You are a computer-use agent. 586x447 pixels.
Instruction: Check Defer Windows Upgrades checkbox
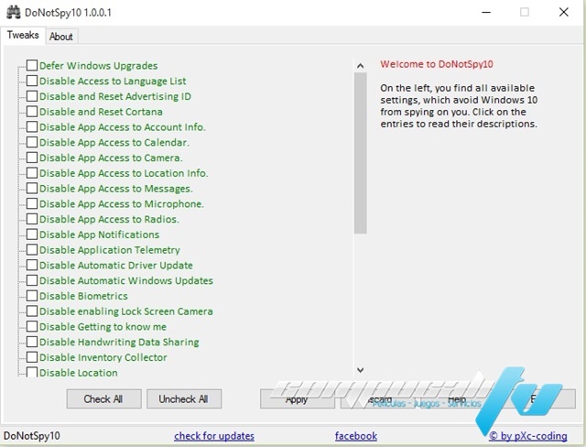point(32,65)
